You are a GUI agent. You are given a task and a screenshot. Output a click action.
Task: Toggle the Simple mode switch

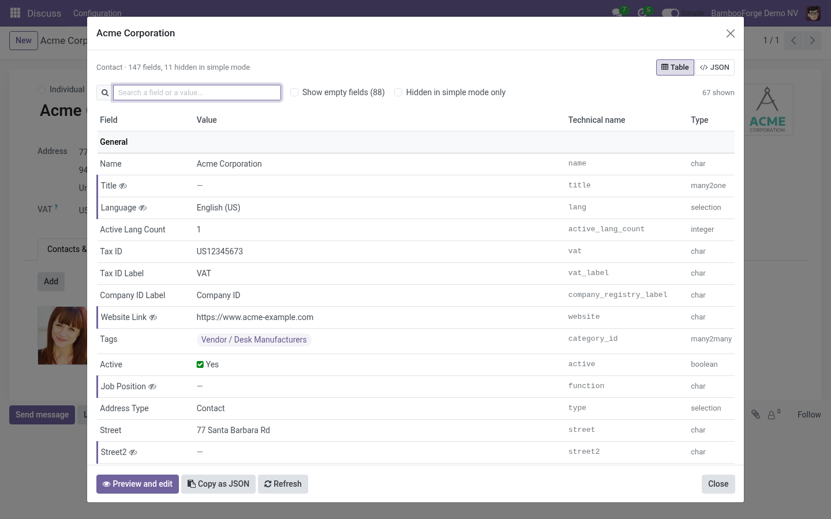(x=670, y=13)
